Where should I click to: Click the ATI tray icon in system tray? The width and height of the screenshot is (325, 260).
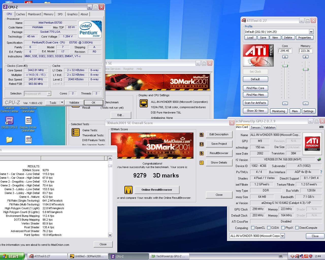pos(306,256)
